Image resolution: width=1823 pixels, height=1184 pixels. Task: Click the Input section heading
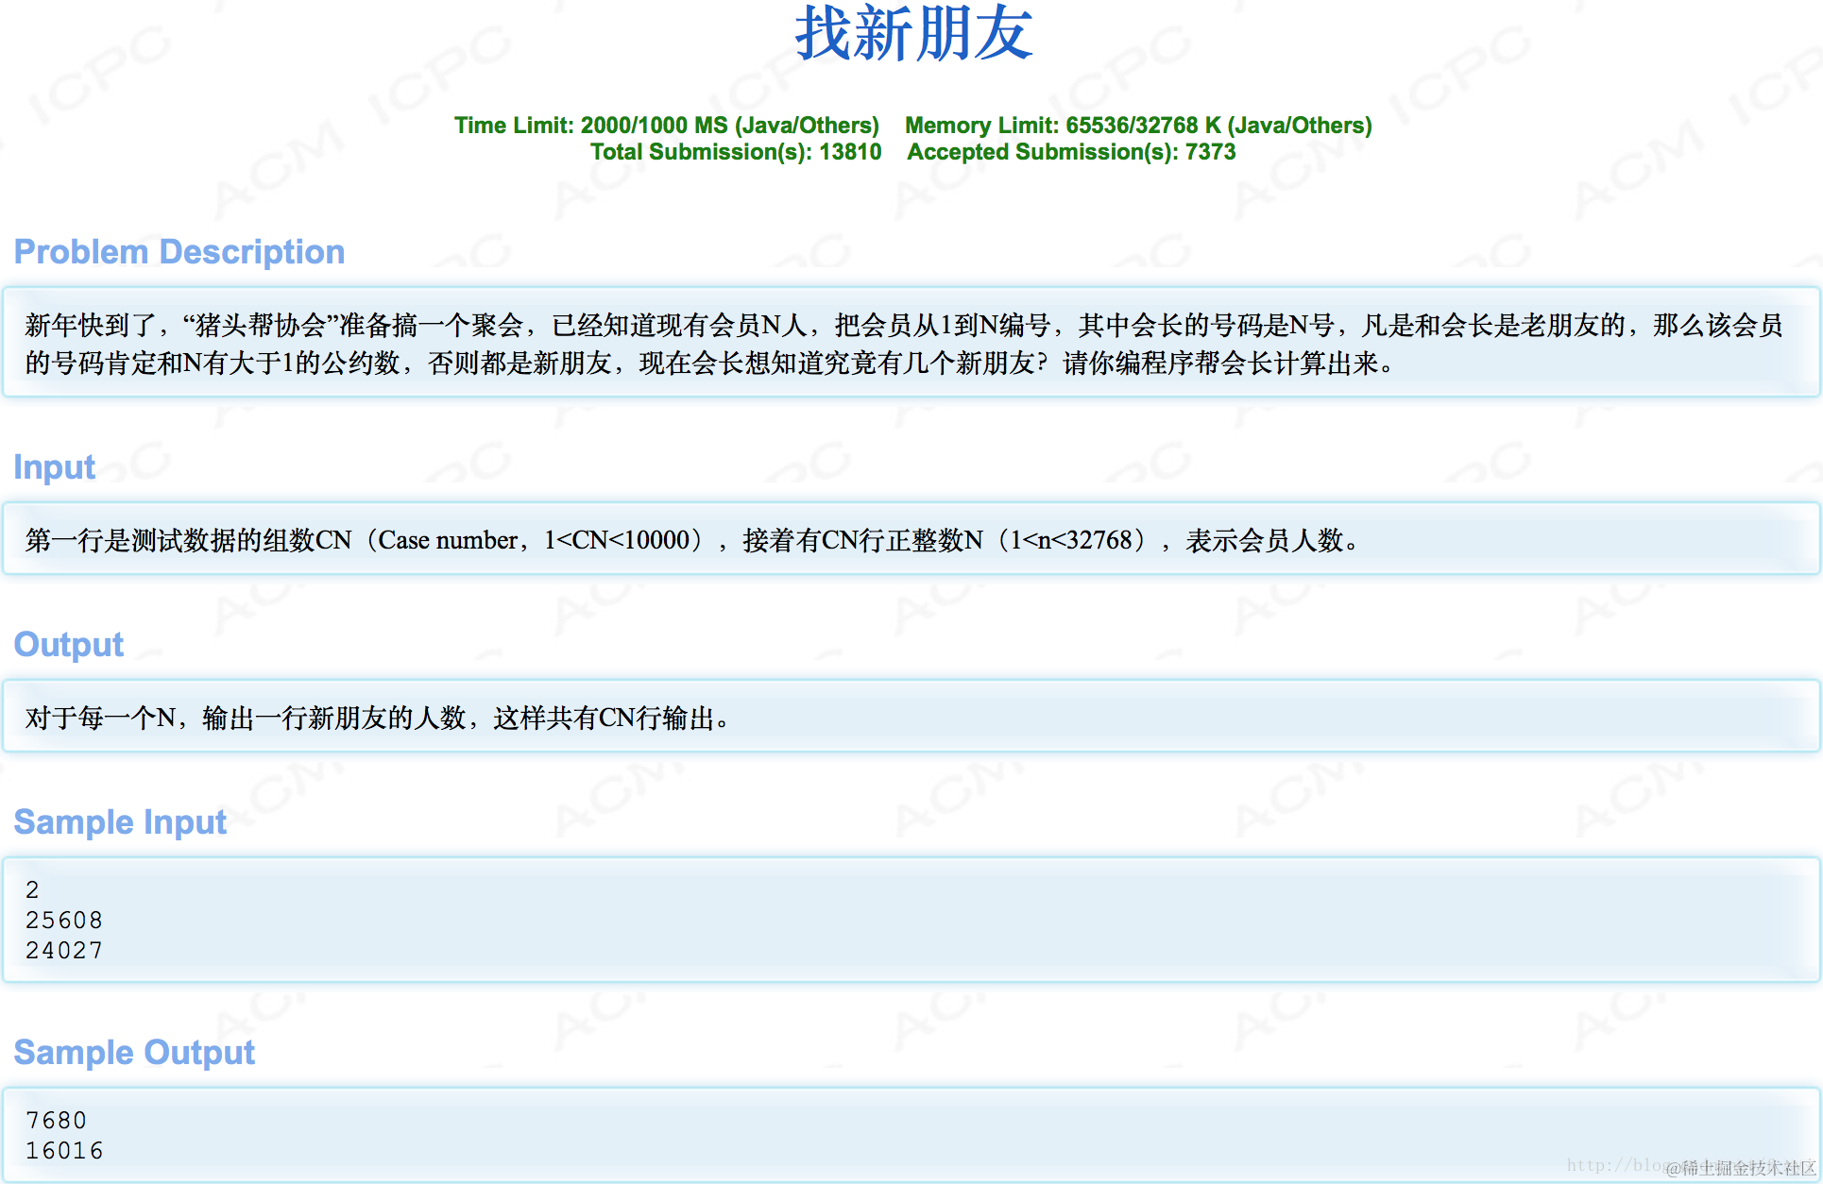pos(55,467)
